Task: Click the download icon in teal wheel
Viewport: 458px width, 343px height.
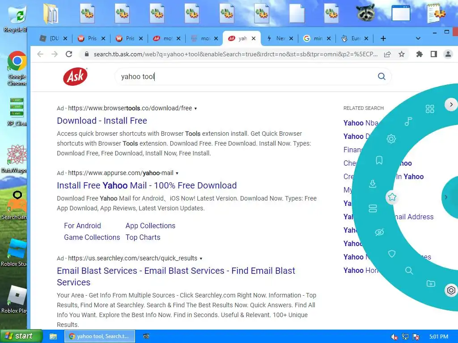Action: pos(373,184)
